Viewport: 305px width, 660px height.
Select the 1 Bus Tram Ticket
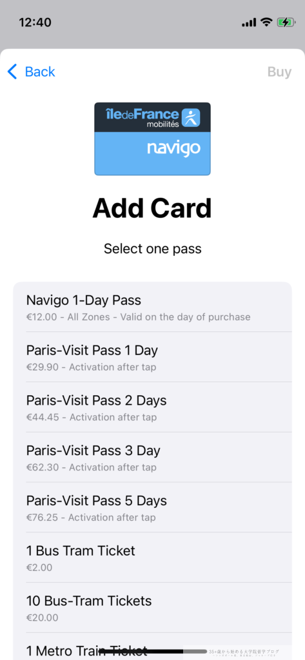(152, 558)
